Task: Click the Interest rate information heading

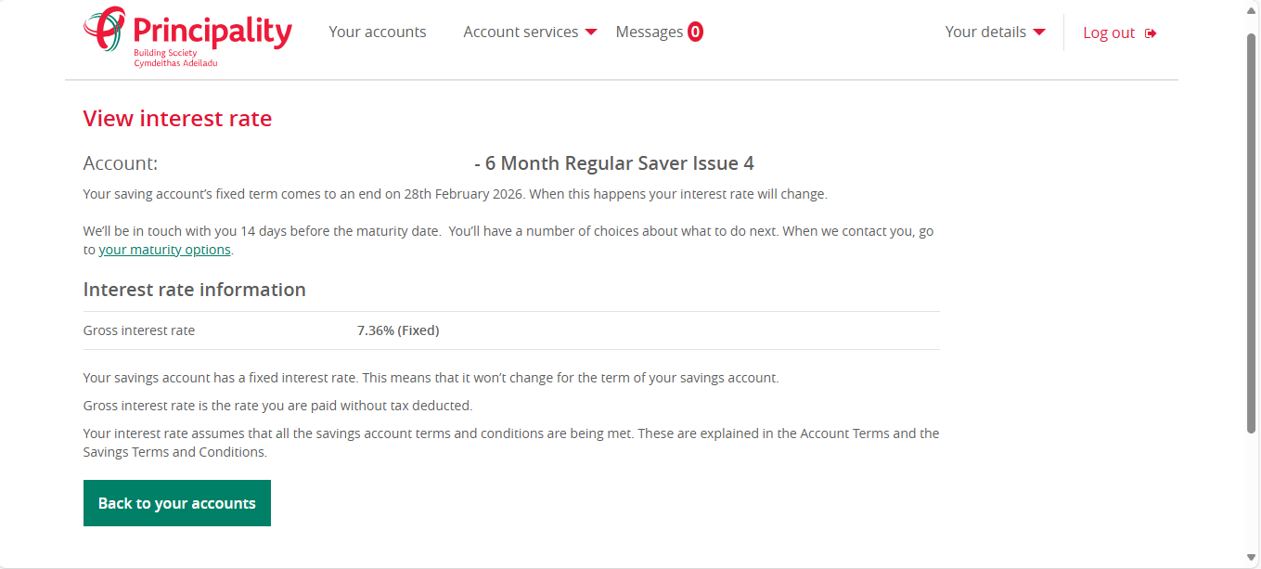Action: pyautogui.click(x=195, y=290)
